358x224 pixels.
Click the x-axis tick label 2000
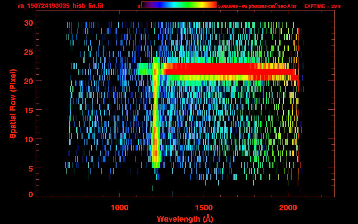pos(288,208)
